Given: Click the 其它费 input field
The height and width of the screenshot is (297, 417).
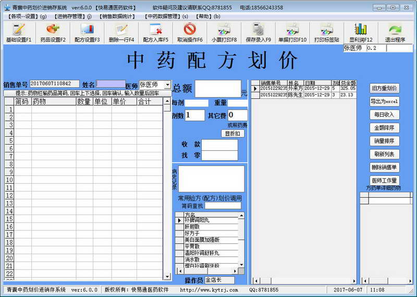Looking at the screenshot, I should (238, 115).
